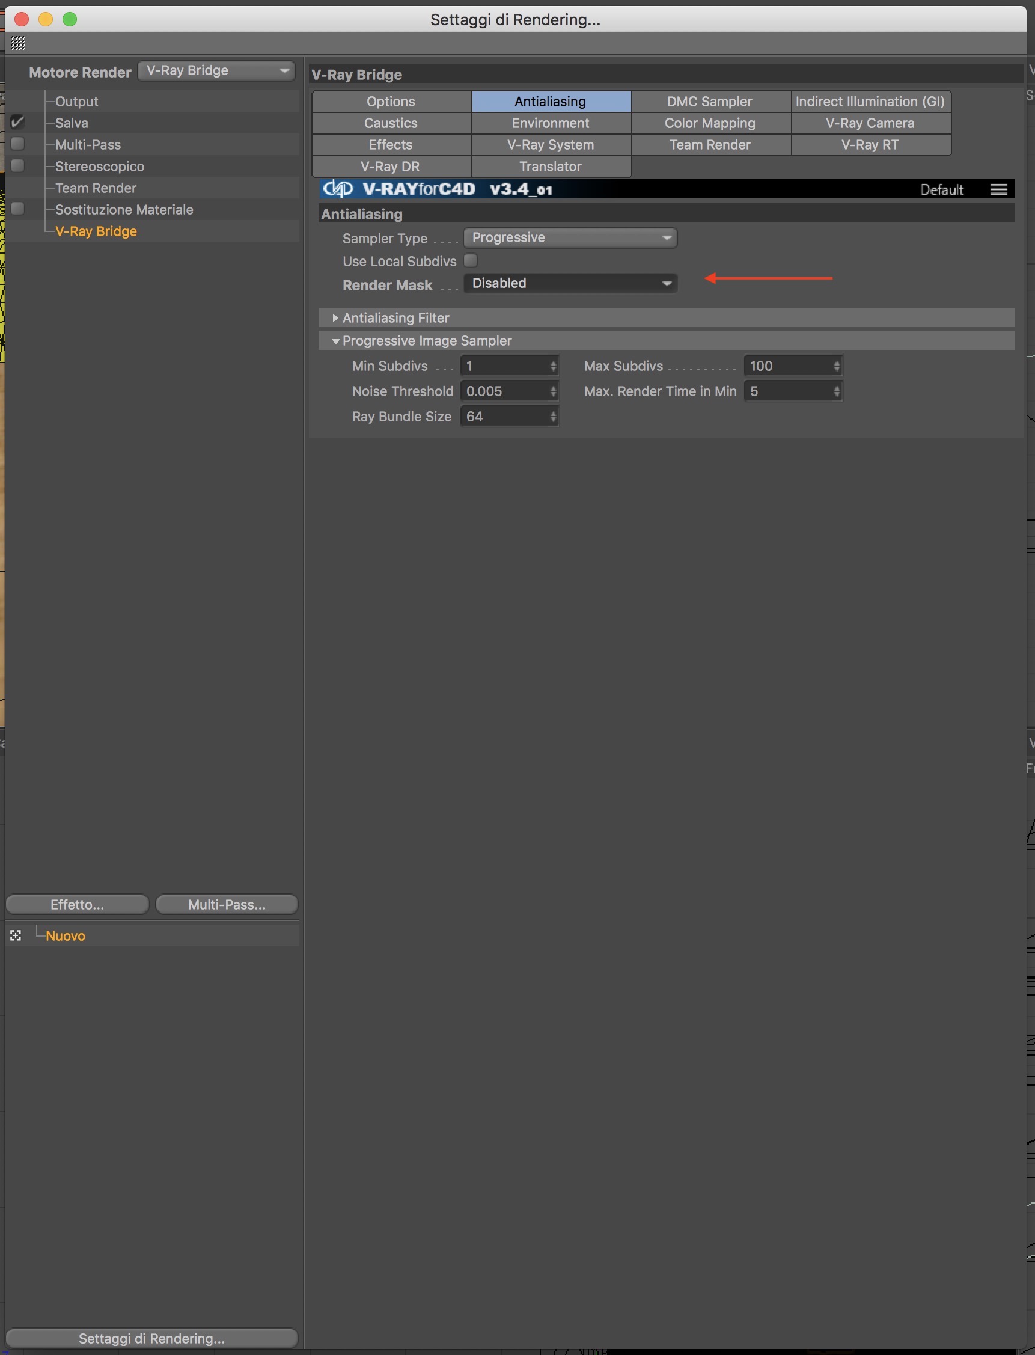Collapse the Progressive Image Sampler section
Image resolution: width=1035 pixels, height=1355 pixels.
click(335, 341)
